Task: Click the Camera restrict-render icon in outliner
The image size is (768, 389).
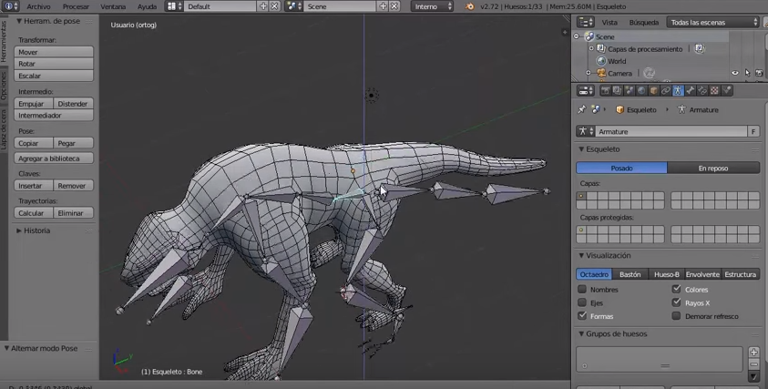Action: pos(759,73)
